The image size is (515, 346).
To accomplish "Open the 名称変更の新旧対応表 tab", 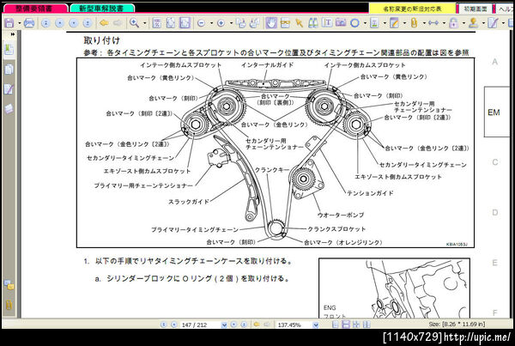I will (412, 9).
